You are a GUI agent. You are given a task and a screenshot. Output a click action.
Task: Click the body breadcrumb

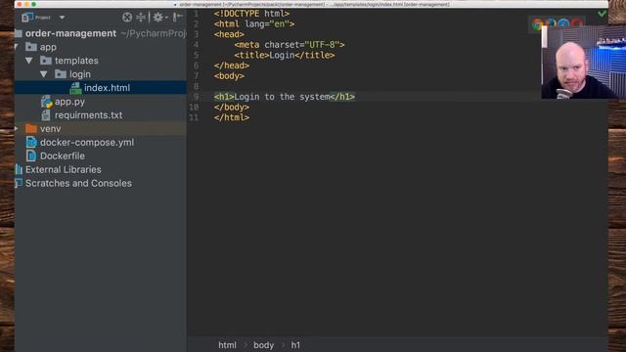(263, 345)
